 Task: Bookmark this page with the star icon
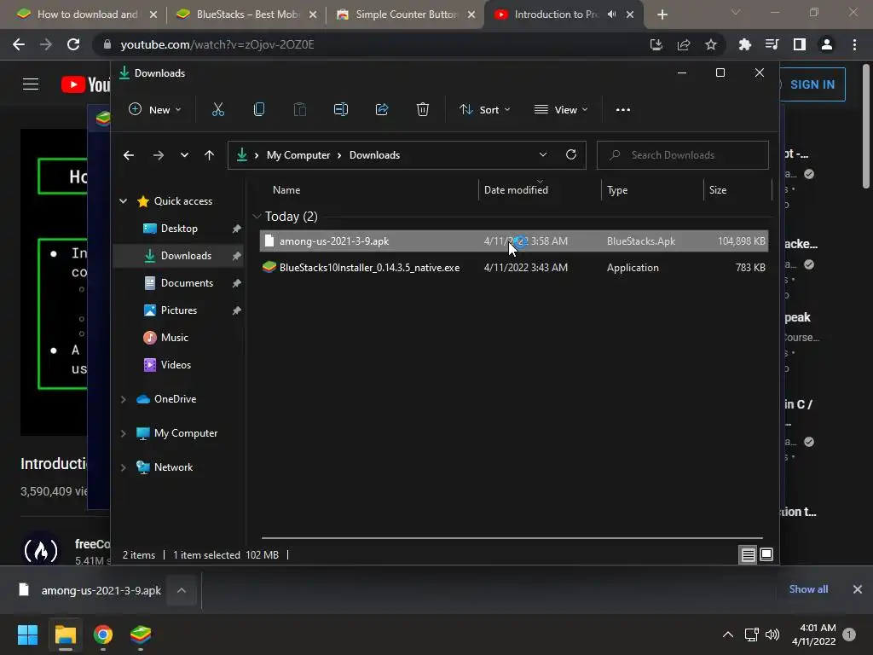(x=711, y=44)
